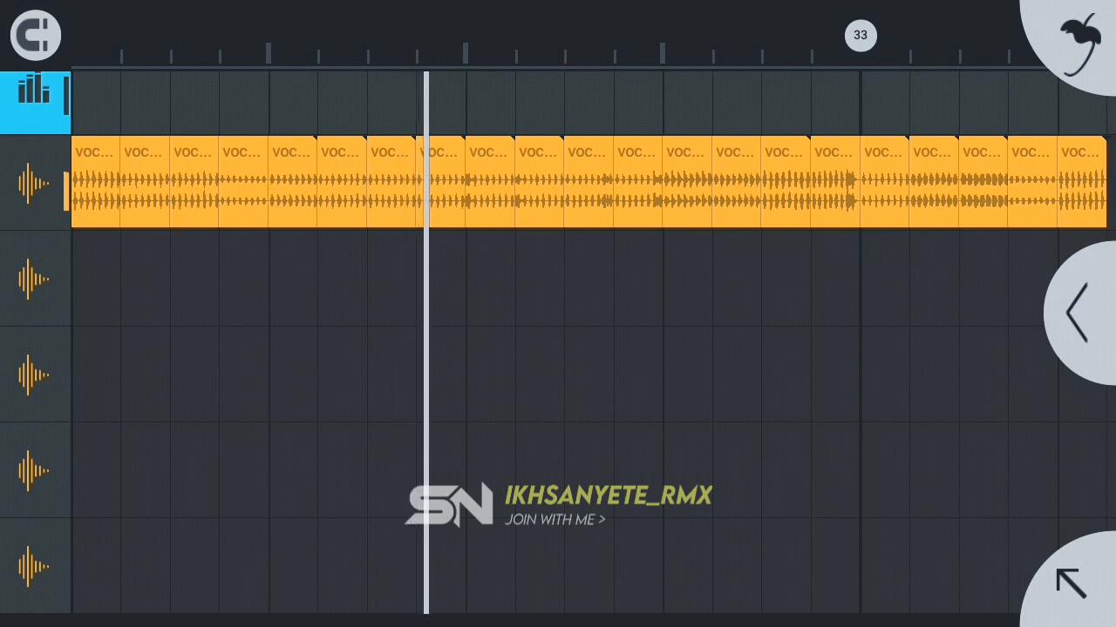Open the first VOC clip's corner triangle
The width and height of the screenshot is (1116, 627).
coord(117,139)
